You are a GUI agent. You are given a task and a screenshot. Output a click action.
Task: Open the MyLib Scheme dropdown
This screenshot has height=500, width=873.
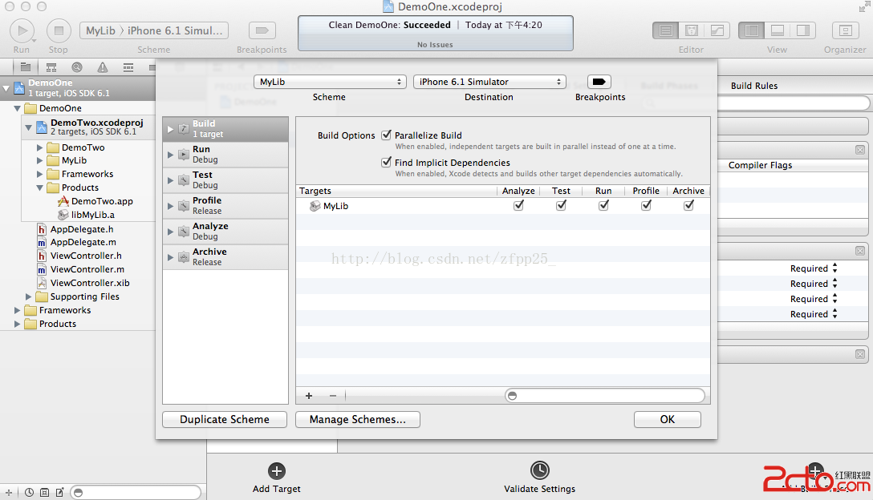pos(330,82)
